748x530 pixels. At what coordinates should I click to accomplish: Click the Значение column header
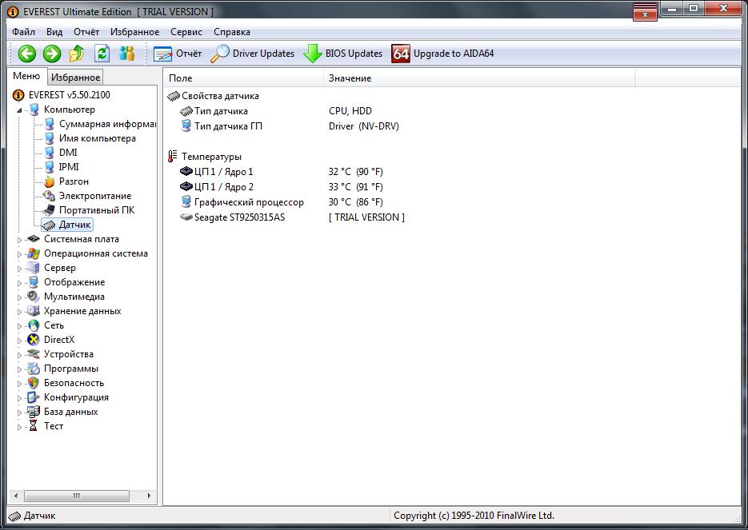tap(350, 78)
